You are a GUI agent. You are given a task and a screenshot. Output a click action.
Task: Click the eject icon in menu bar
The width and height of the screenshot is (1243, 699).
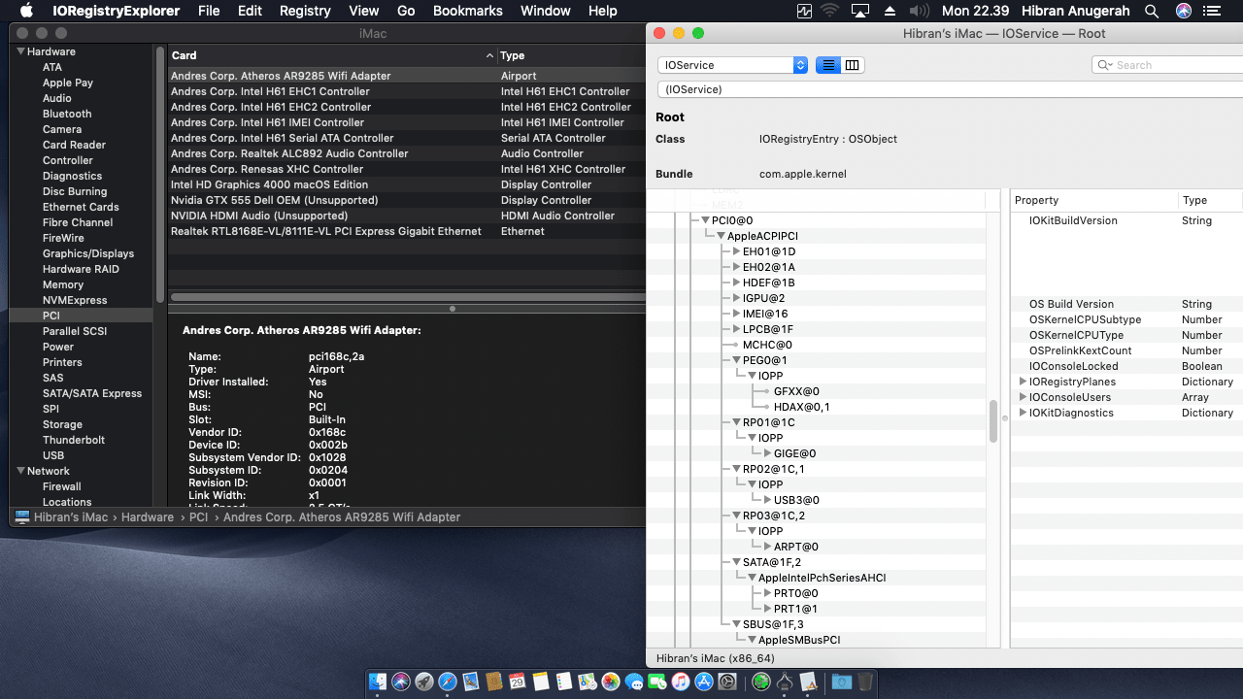(889, 11)
